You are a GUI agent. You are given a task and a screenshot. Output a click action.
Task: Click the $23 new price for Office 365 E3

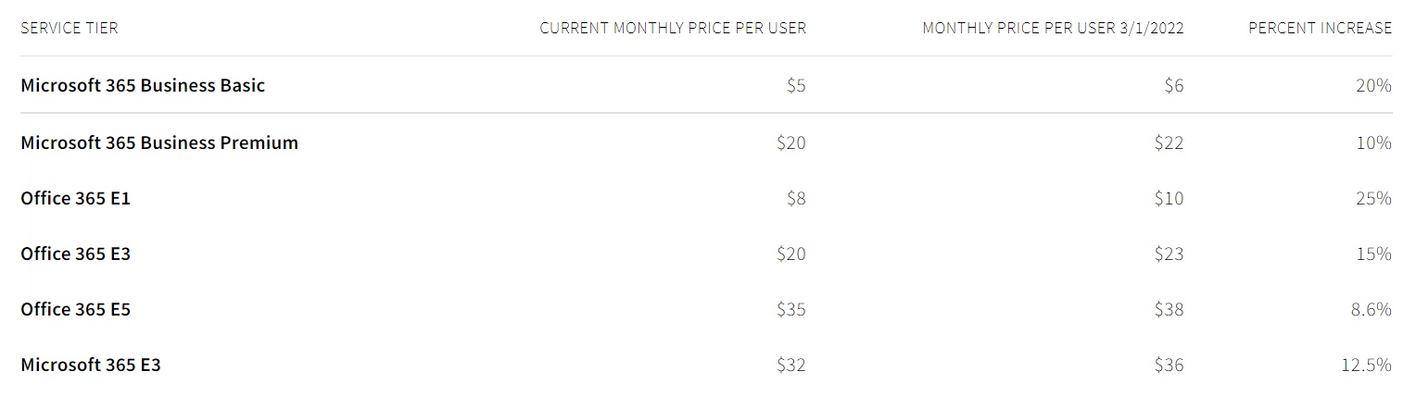(1169, 254)
